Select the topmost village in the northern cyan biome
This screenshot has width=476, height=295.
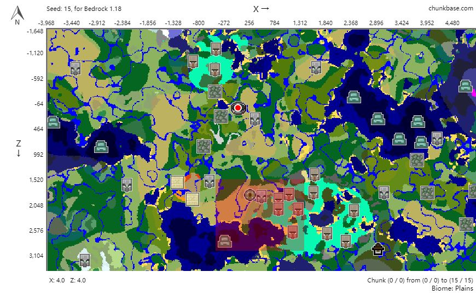216,49
